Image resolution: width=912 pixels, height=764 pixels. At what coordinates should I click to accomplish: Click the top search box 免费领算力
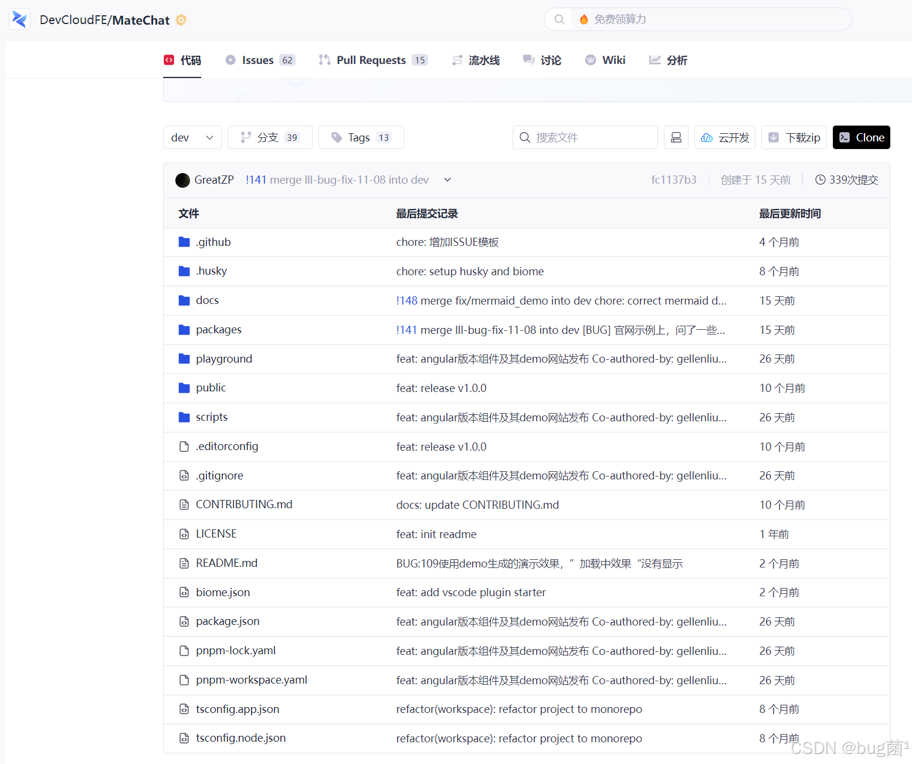coord(698,19)
